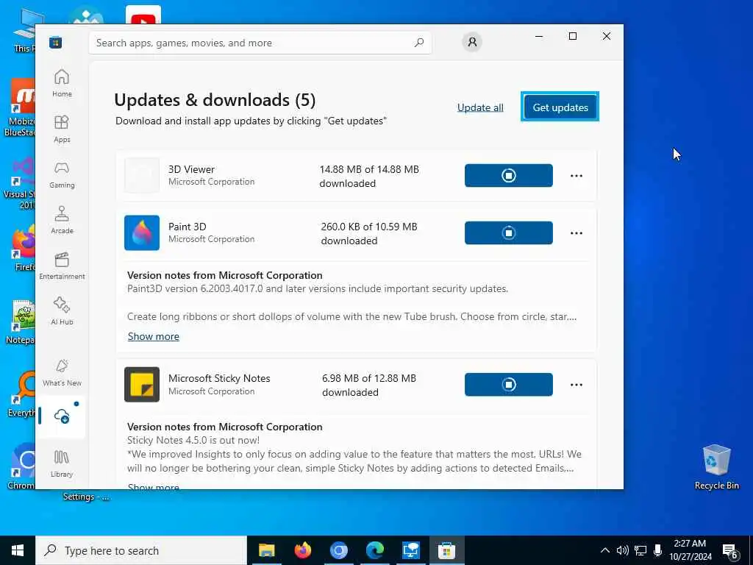Image resolution: width=753 pixels, height=565 pixels.
Task: Go to the Gaming section
Action: tap(62, 174)
